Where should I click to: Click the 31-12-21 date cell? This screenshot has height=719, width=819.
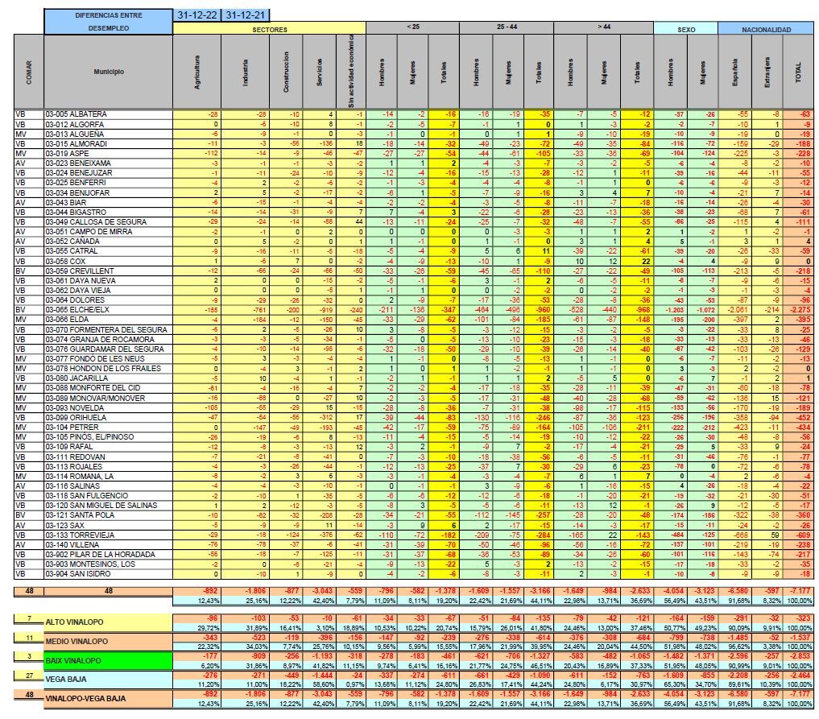click(246, 15)
